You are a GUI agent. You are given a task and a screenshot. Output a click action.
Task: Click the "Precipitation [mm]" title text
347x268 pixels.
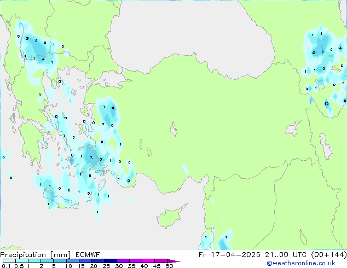(35, 255)
